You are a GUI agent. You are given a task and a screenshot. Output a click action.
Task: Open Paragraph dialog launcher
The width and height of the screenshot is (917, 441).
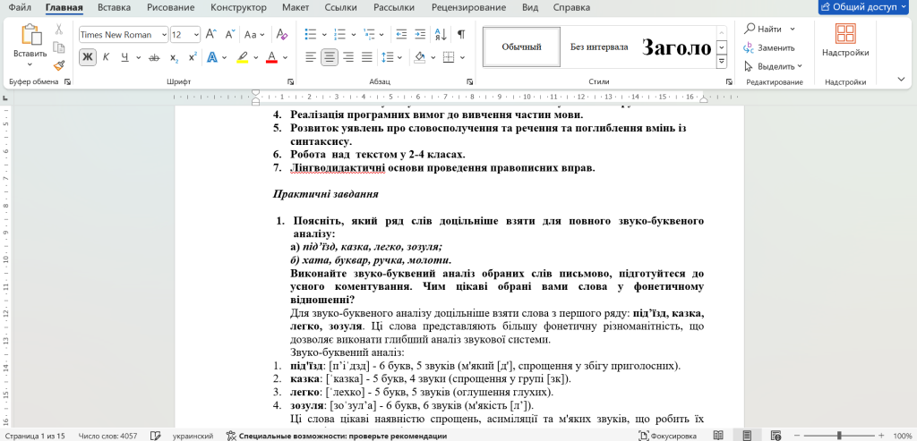469,81
